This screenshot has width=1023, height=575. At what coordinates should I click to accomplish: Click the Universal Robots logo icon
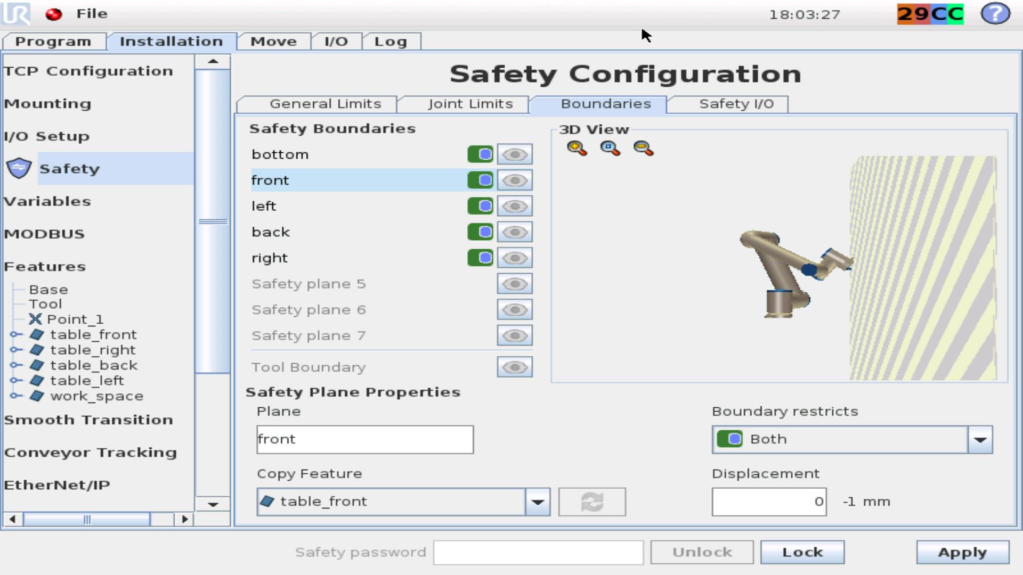click(x=16, y=14)
